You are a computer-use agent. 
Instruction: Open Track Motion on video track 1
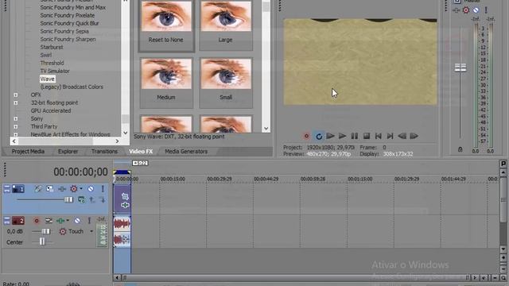[49, 188]
